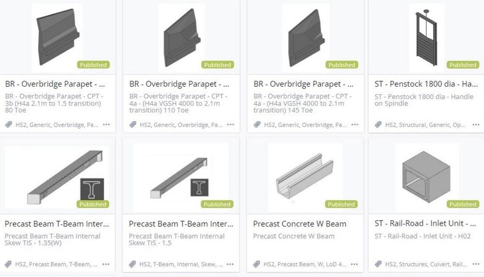
Task: Open ellipsis menu for T-Beam Skew TIS 1.5
Action: tap(230, 264)
